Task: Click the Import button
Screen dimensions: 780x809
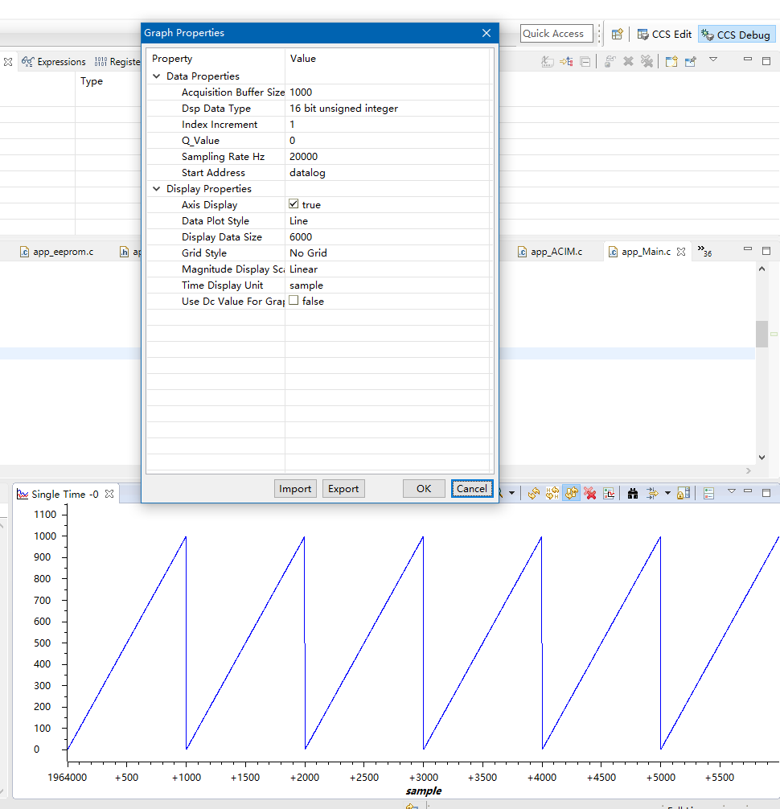Action: [295, 489]
